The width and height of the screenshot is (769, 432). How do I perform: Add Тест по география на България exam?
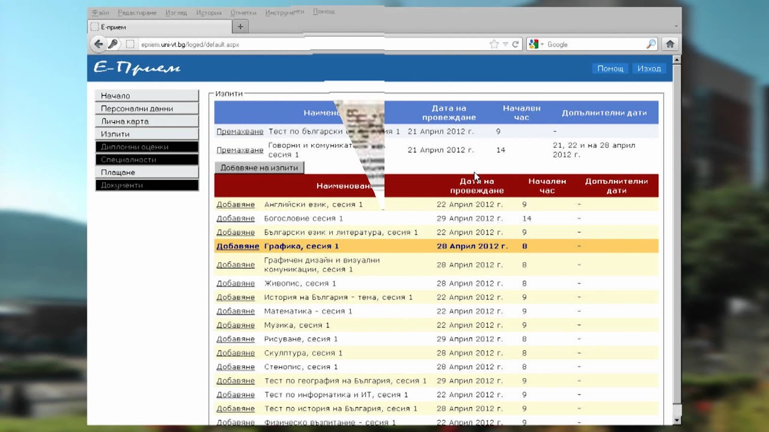(236, 381)
